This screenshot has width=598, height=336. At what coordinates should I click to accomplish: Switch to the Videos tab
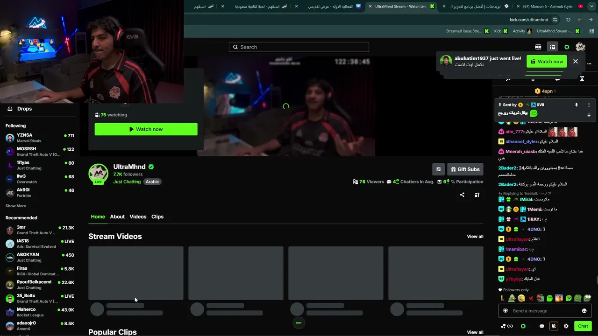[x=138, y=217]
